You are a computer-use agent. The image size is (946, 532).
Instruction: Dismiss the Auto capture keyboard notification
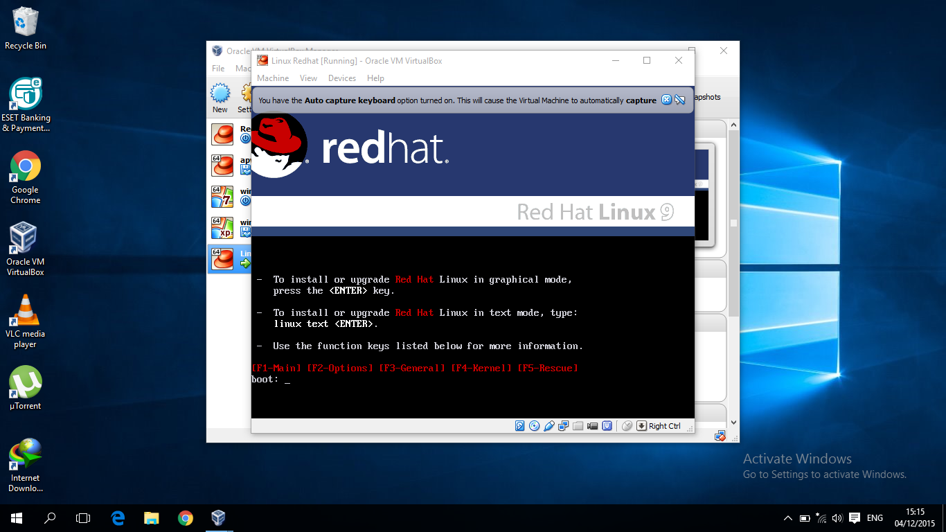(x=666, y=100)
